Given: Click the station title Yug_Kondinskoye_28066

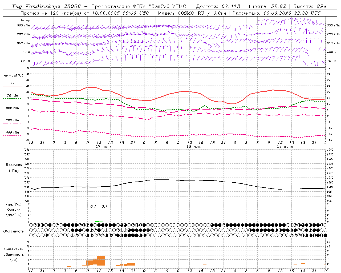Looking at the screenshot, I should click(x=46, y=6).
